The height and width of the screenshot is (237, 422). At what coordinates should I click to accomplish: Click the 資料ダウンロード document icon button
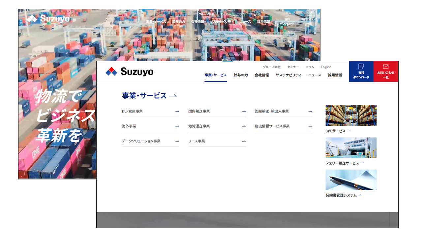click(361, 71)
